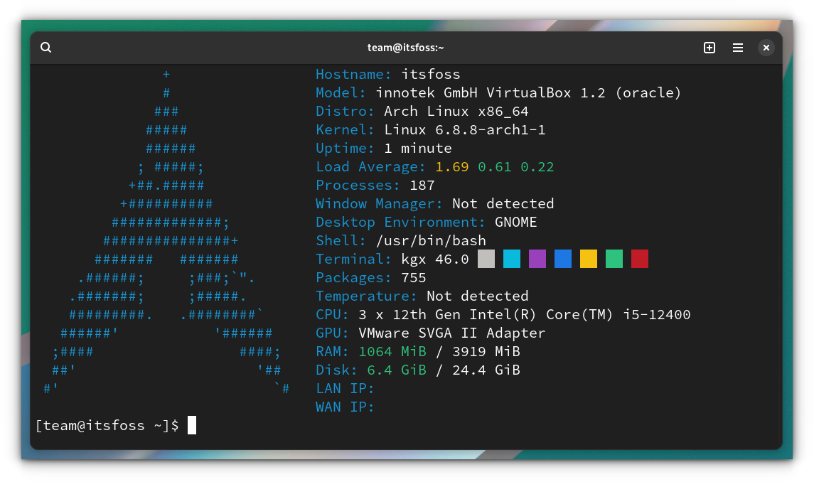Click the blinking cursor at the prompt
The image size is (814, 482).
coord(191,425)
